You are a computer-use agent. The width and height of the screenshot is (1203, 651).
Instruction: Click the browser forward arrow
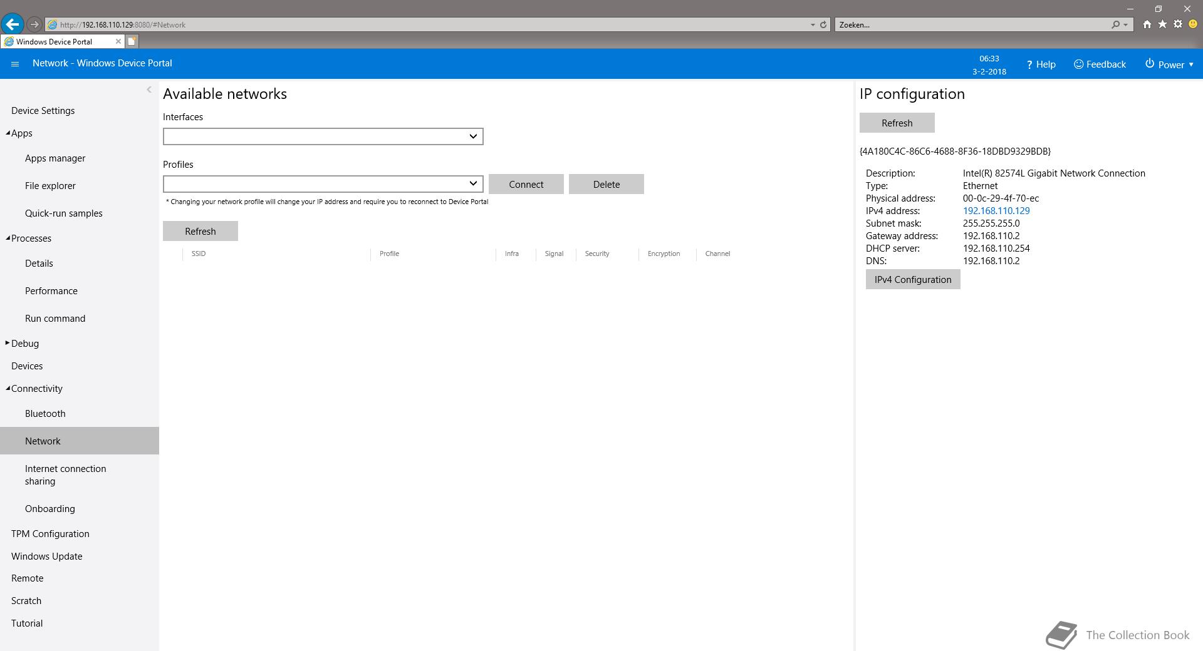pos(34,24)
